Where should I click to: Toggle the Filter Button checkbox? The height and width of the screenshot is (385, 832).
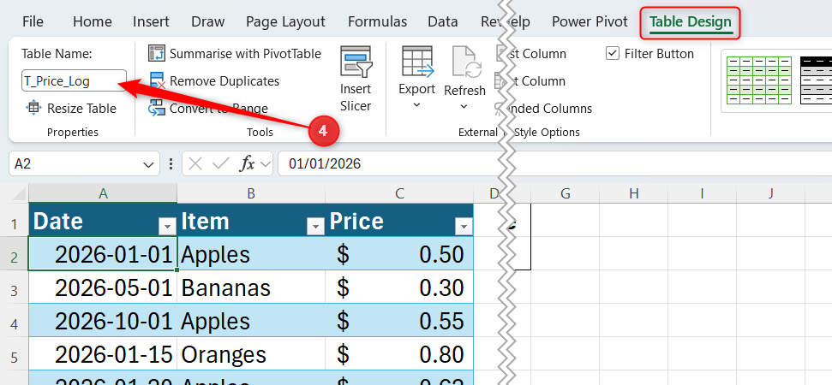613,54
